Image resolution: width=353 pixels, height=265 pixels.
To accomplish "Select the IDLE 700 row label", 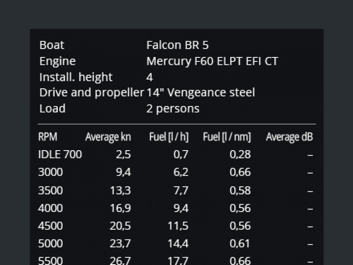I will [60, 154].
